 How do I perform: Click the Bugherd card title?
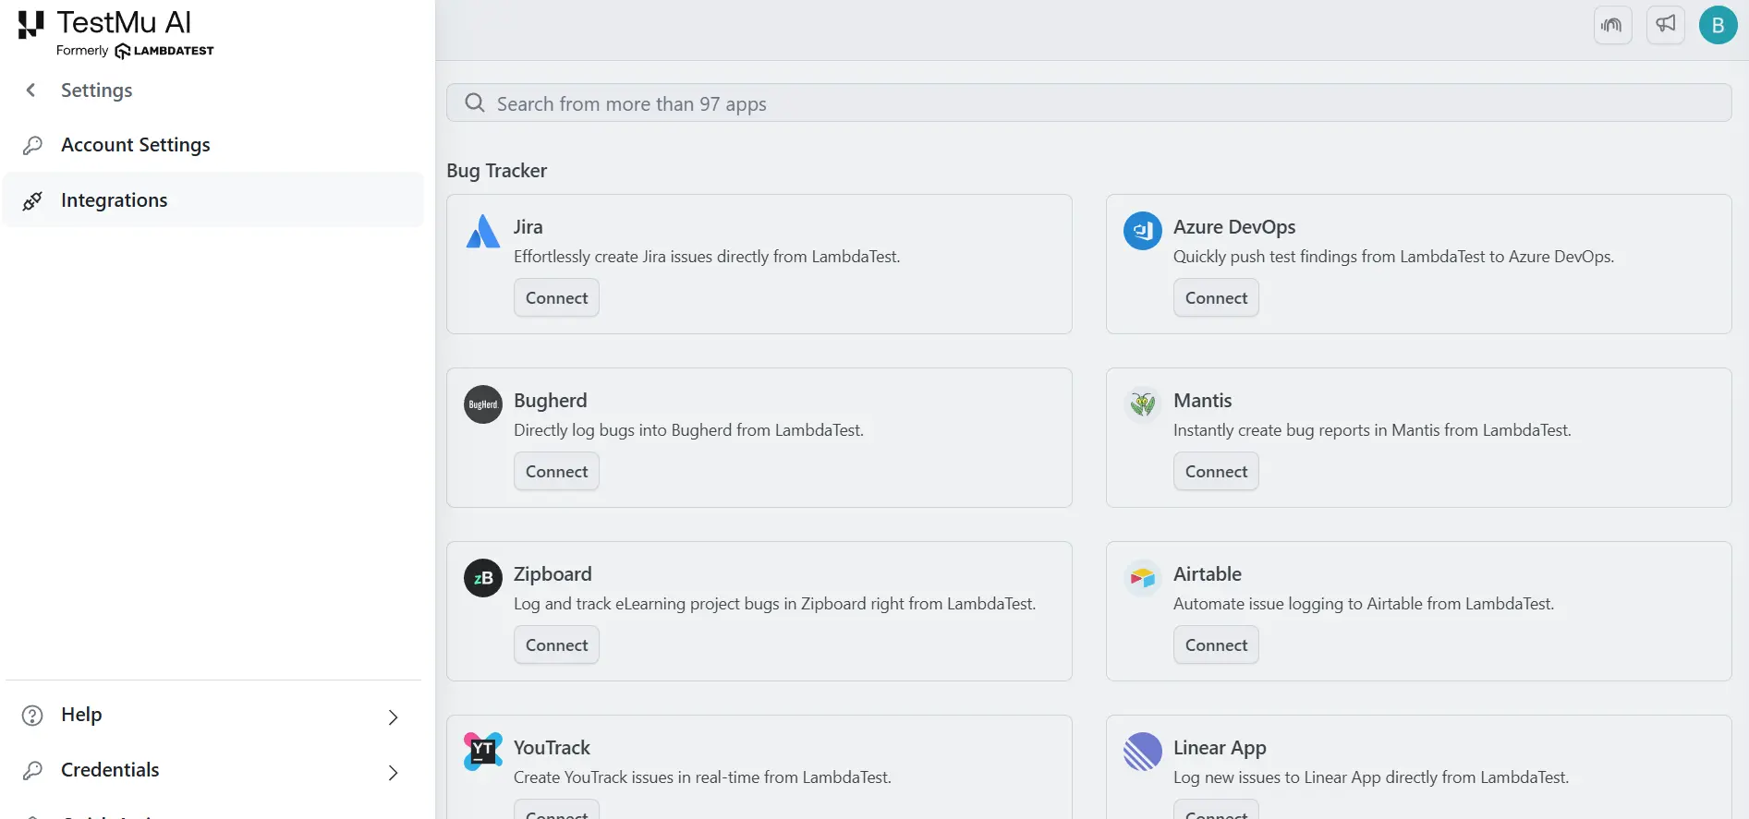551,401
